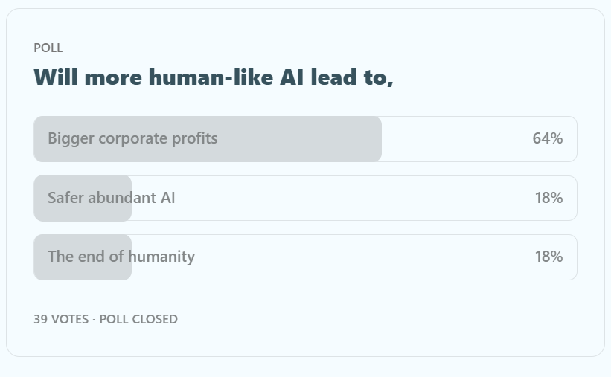This screenshot has height=377, width=611.
Task: Click the 64% result percentage
Action: point(547,138)
